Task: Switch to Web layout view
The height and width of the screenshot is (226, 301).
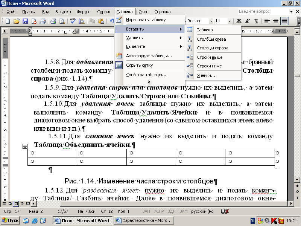Action: click(x=10, y=203)
